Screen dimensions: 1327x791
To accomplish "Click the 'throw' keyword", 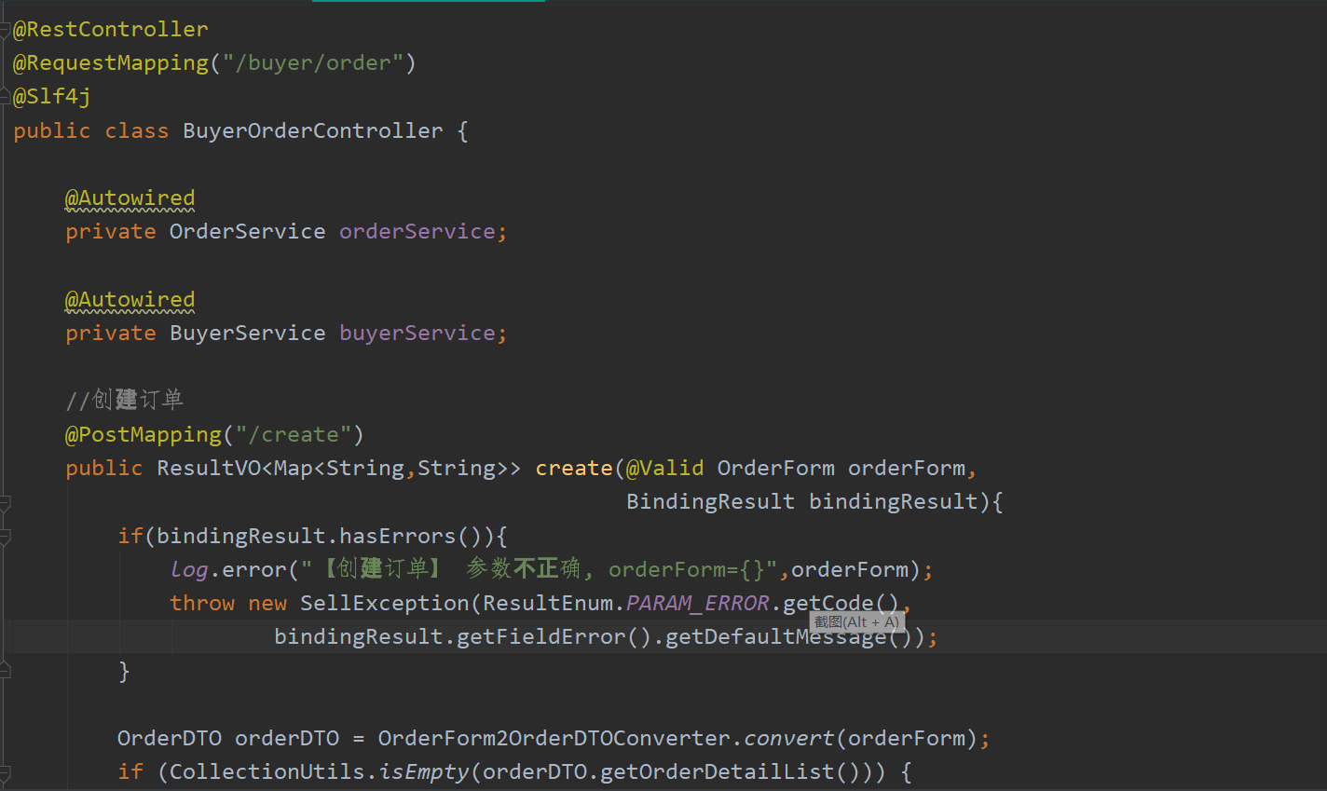I will click(x=202, y=604).
